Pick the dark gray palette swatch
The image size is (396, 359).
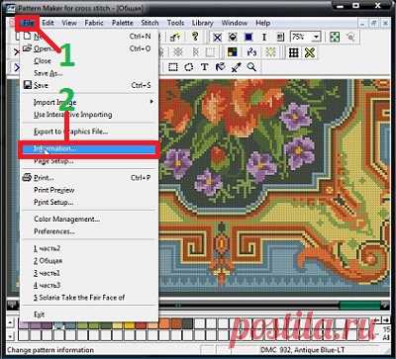pyautogui.click(x=187, y=324)
